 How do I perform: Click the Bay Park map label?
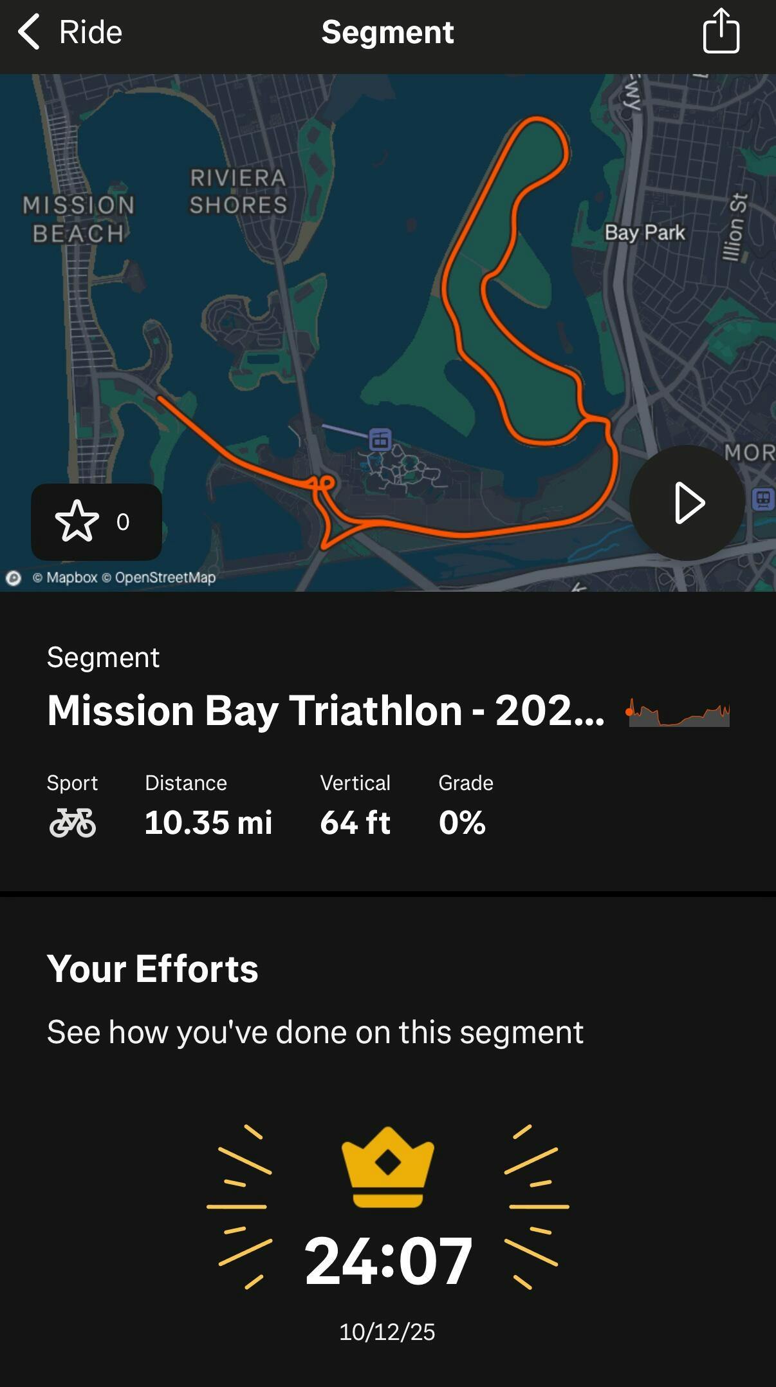(644, 232)
